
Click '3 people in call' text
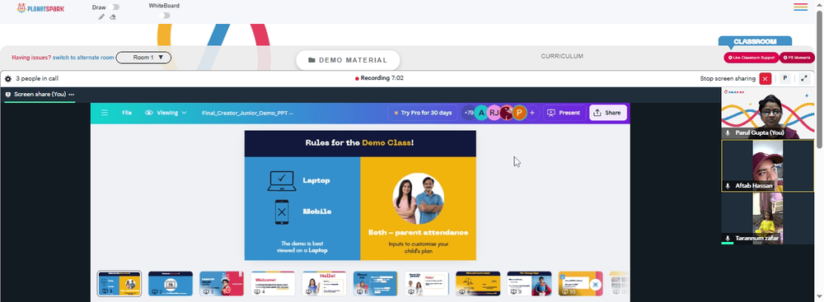[x=37, y=79]
